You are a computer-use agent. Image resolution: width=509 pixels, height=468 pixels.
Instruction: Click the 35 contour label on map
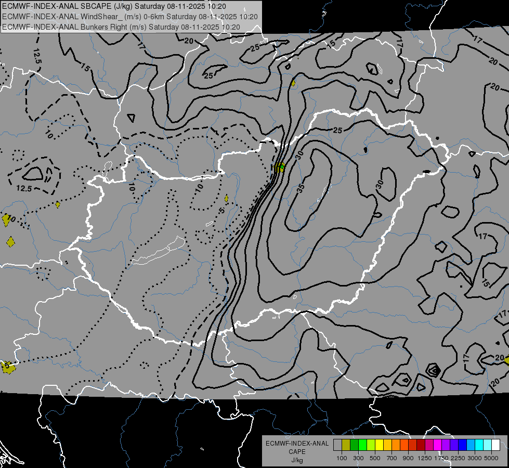click(x=301, y=188)
